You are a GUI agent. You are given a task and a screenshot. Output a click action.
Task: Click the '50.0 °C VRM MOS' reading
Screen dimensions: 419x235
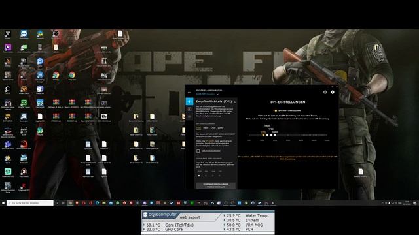tap(243, 225)
